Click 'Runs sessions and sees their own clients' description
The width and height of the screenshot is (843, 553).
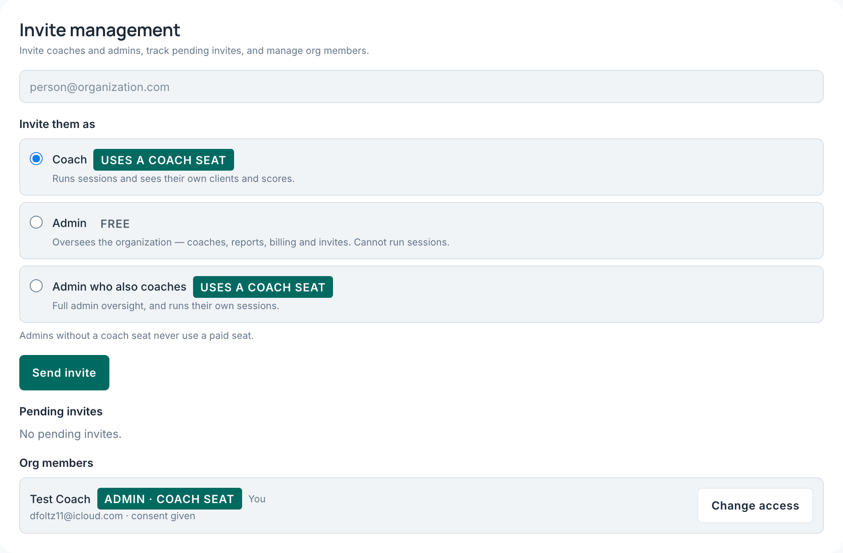173,179
